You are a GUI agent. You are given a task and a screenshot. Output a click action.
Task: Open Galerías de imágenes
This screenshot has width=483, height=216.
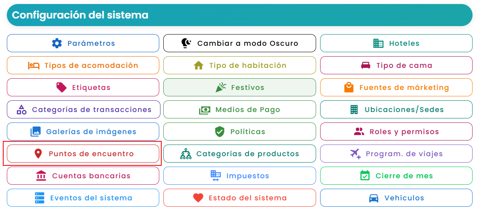pyautogui.click(x=83, y=132)
